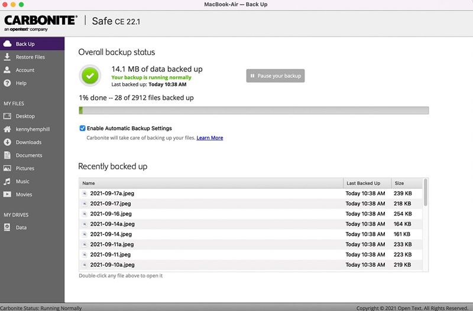The width and height of the screenshot is (473, 311).
Task: Click the green checkmark backup status icon
Action: click(x=90, y=76)
